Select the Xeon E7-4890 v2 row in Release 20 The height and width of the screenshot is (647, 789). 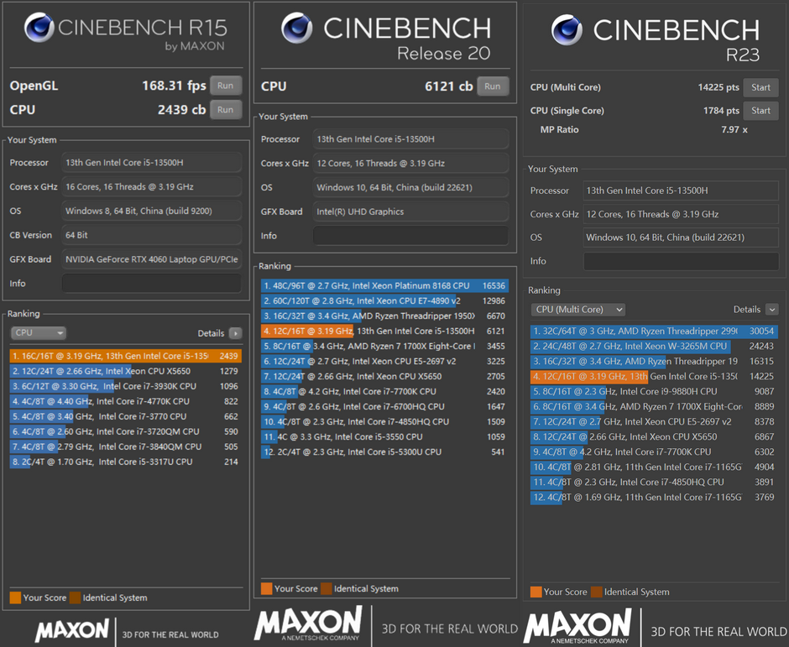(384, 301)
